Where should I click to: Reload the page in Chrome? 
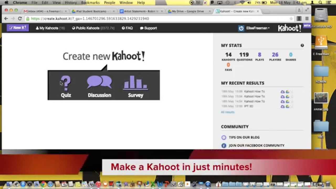click(x=20, y=19)
